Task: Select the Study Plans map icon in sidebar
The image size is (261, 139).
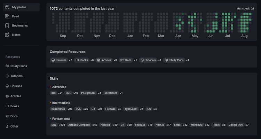Action: click(x=7, y=66)
